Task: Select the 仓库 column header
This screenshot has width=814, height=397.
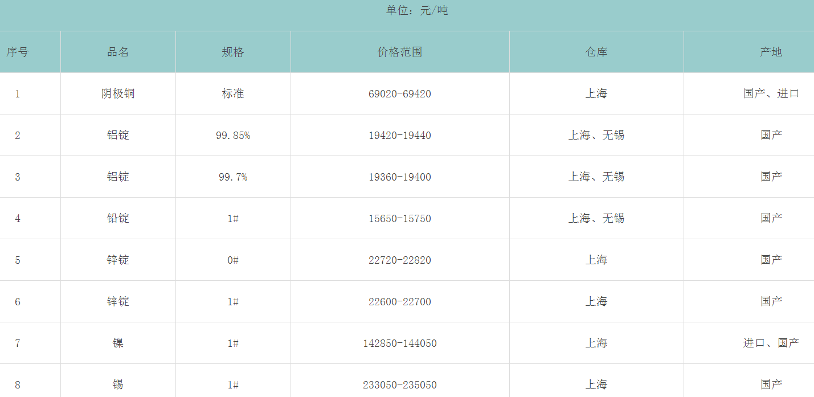Action: click(596, 52)
